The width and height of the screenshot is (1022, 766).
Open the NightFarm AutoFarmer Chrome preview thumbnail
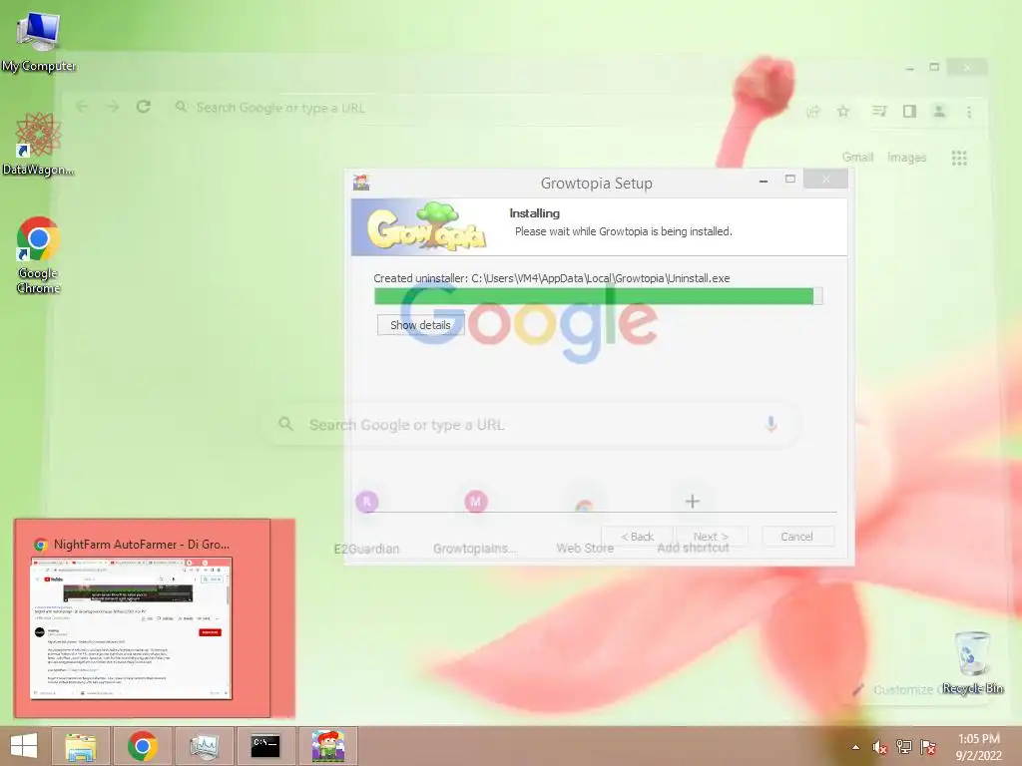pyautogui.click(x=131, y=628)
